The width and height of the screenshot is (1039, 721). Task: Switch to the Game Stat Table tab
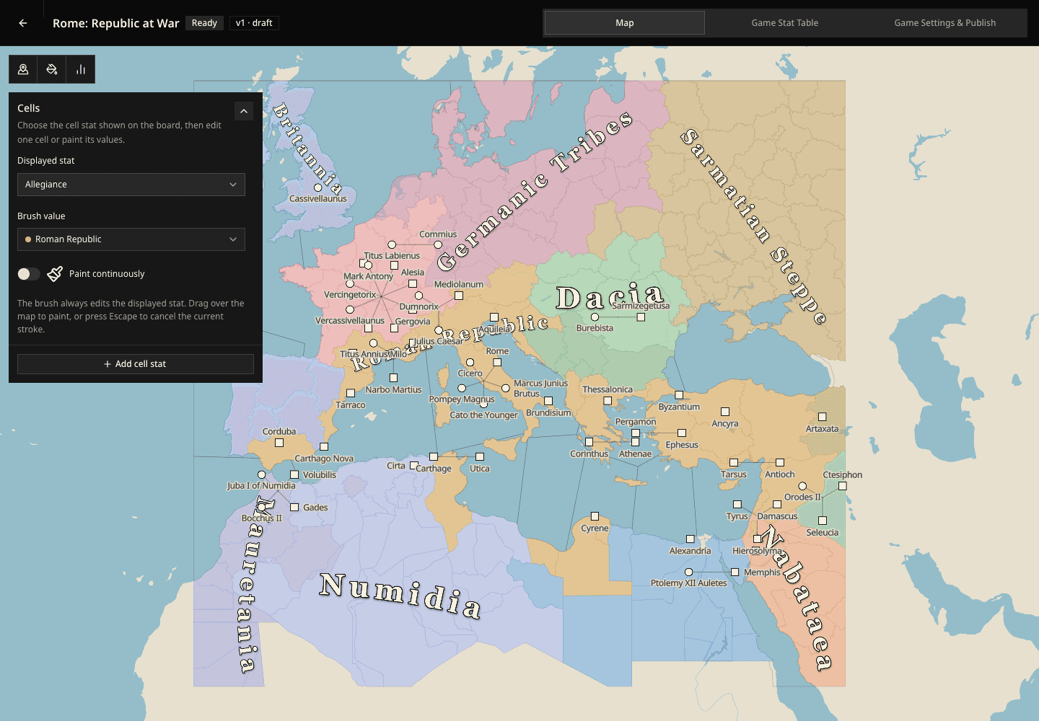tap(785, 23)
